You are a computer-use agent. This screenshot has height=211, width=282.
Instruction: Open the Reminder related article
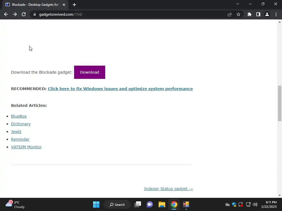pos(20,139)
